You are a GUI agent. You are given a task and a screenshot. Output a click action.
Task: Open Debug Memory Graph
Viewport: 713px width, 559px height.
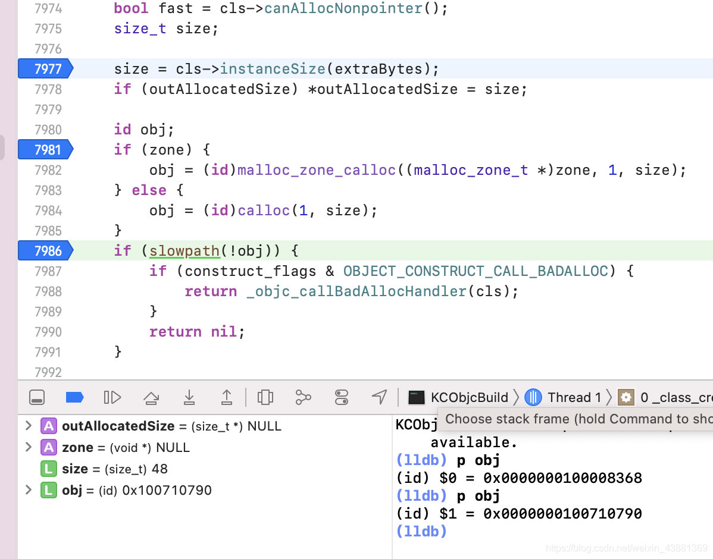[x=304, y=397]
